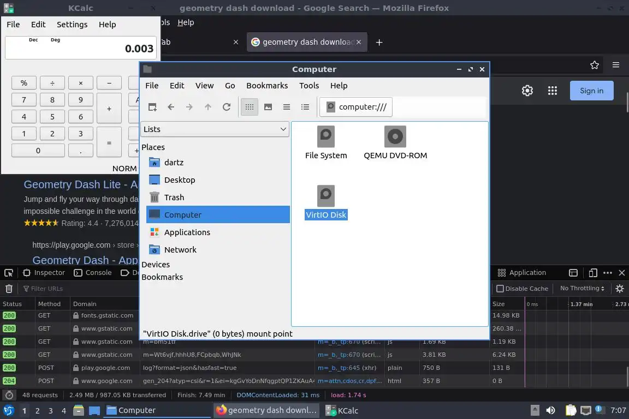Open Go menu in Computer window
629x419 pixels.
pyautogui.click(x=230, y=86)
